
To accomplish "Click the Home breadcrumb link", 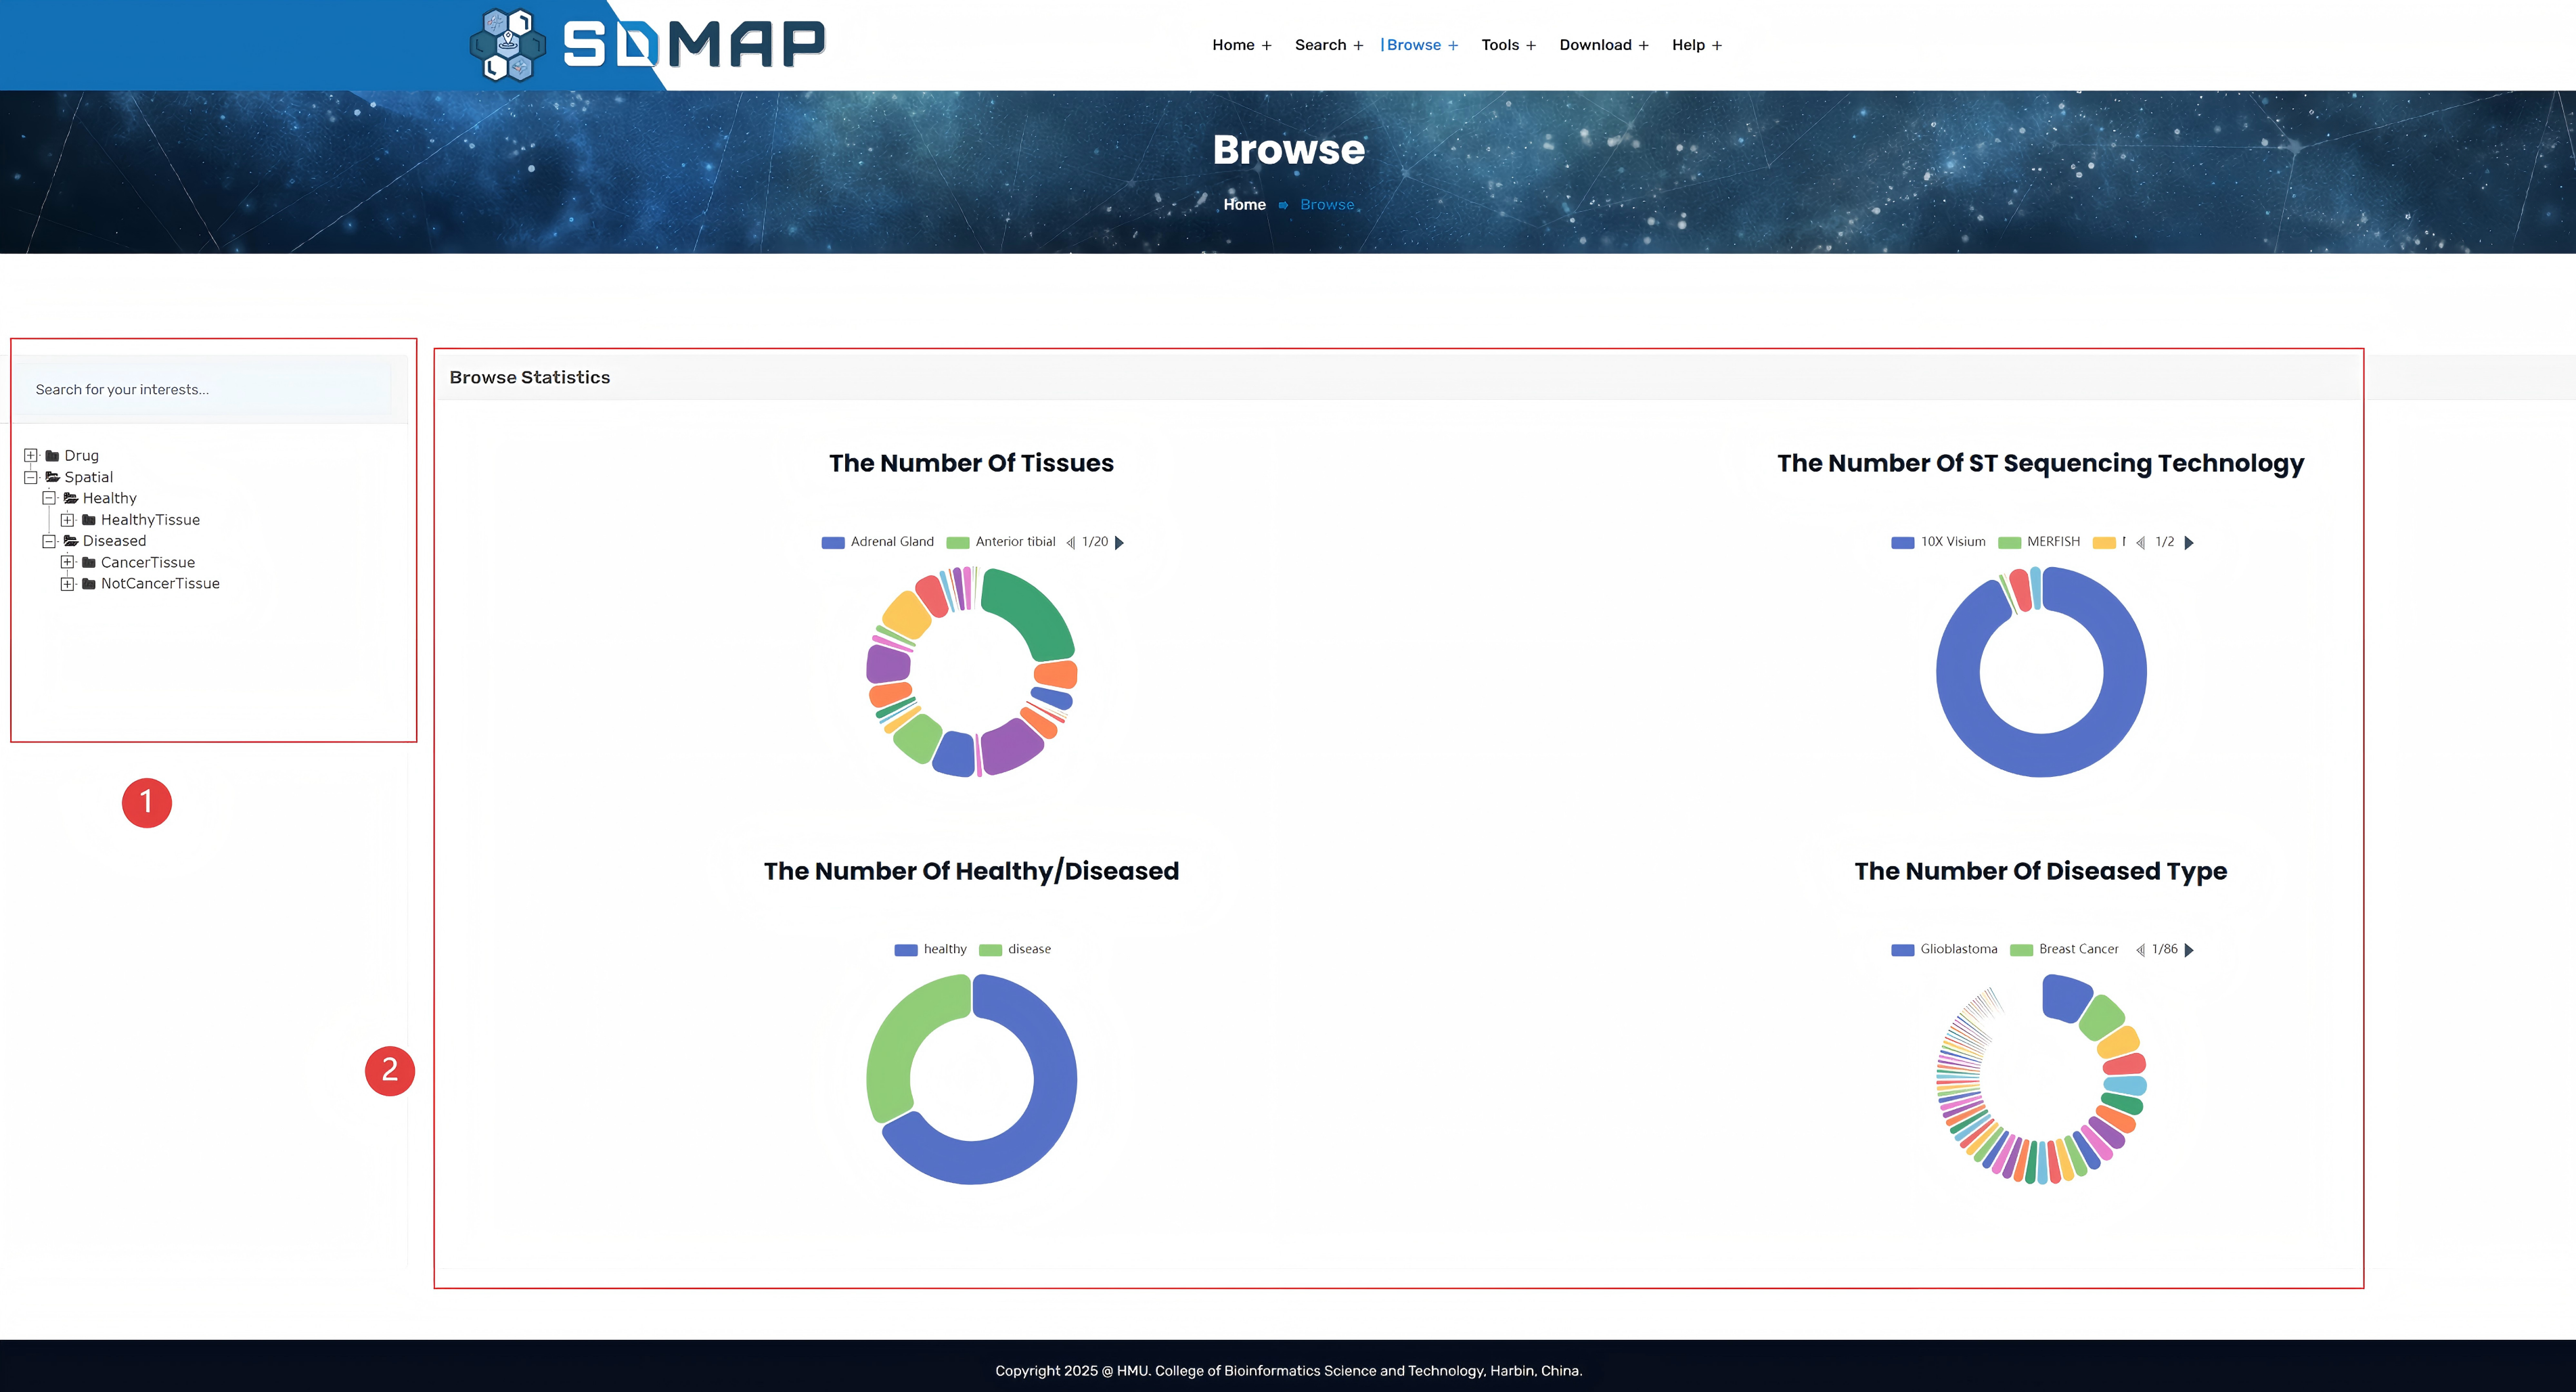I will (1244, 205).
